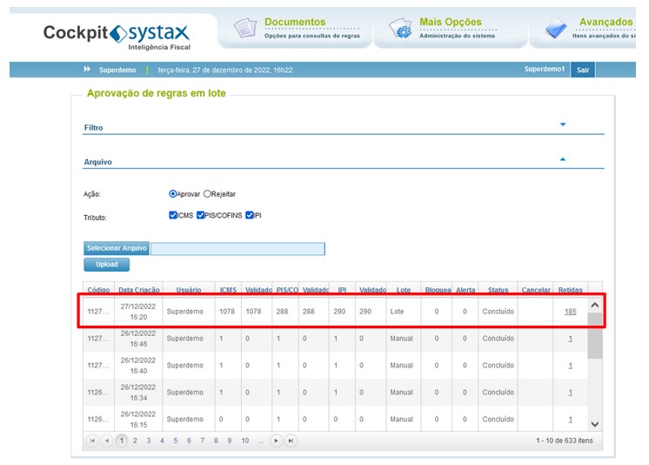Open the 185 Retidas link
The width and height of the screenshot is (649, 465).
571,312
